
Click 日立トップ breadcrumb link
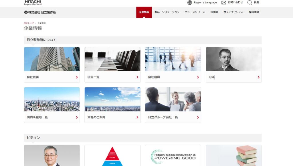click(x=29, y=23)
